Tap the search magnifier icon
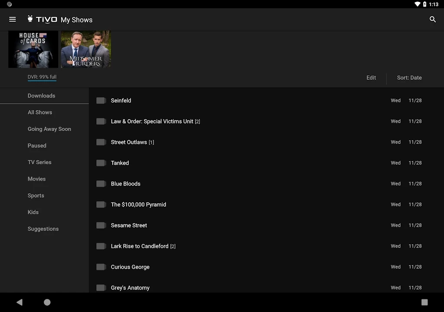444x312 pixels. click(x=432, y=19)
